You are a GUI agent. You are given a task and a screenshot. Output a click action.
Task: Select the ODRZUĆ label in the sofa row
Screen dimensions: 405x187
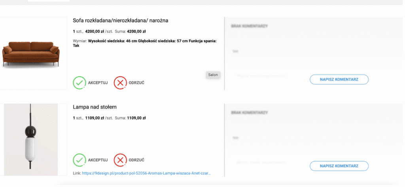[x=136, y=83]
